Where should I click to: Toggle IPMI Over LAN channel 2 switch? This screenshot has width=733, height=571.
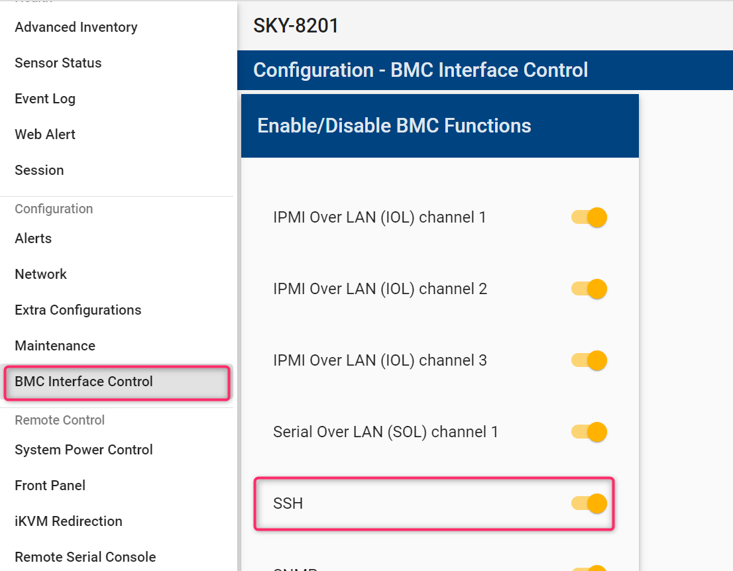pyautogui.click(x=589, y=289)
